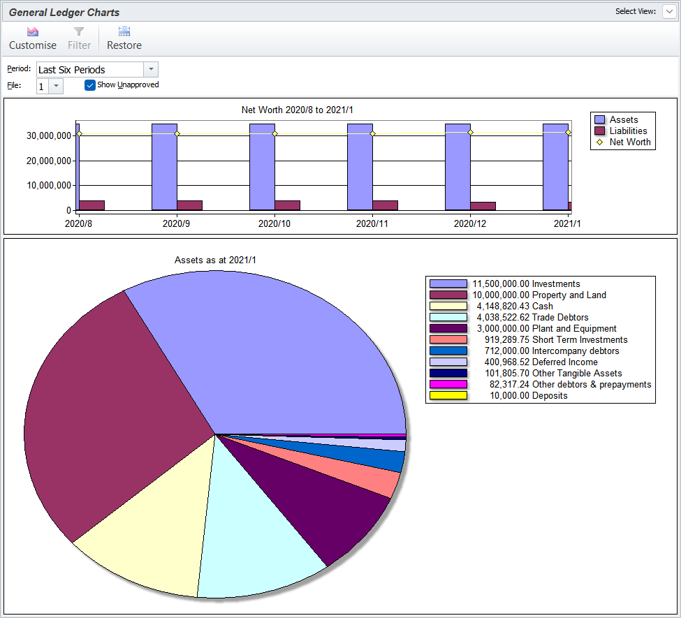Open the File number dropdown
681x618 pixels.
pyautogui.click(x=54, y=84)
